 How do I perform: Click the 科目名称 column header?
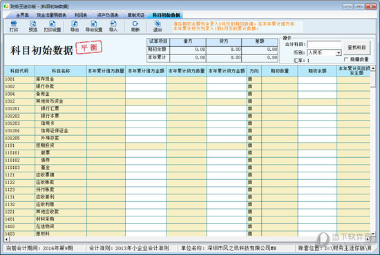(61, 71)
